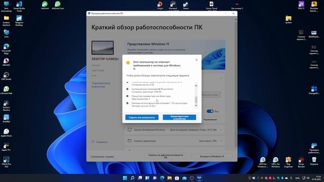Click the orange warning icon in dialog
Viewport: 324px width, 182px height.
(x=128, y=63)
